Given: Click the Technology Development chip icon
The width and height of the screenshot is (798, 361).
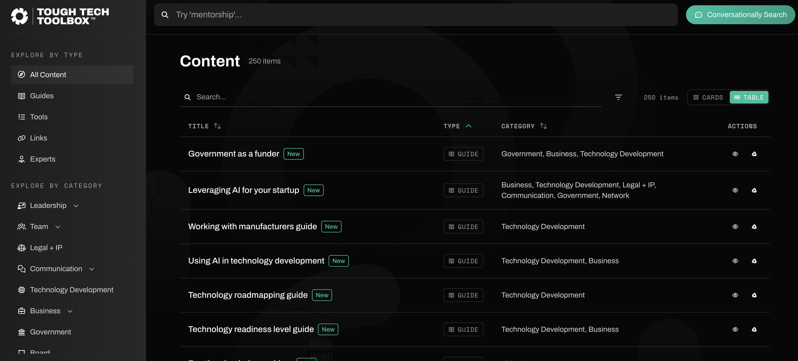Looking at the screenshot, I should pos(21,290).
